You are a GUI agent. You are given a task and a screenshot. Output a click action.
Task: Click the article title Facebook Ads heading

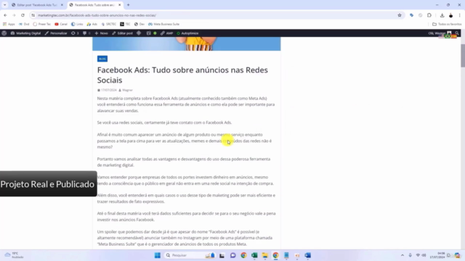[x=182, y=75]
